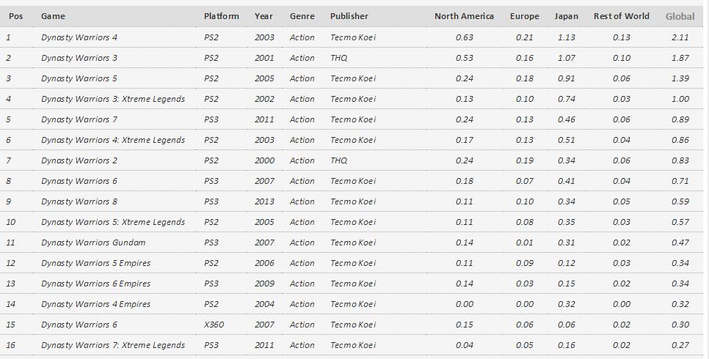
Task: Sort table by Global column header
Action: coord(680,16)
